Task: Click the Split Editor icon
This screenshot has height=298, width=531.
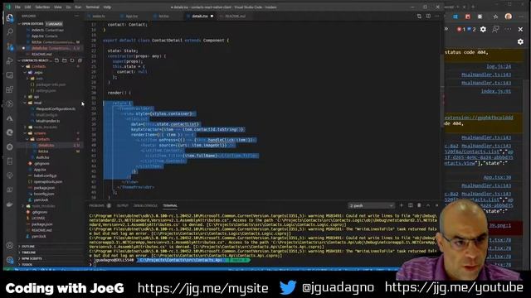Action: click(428, 16)
